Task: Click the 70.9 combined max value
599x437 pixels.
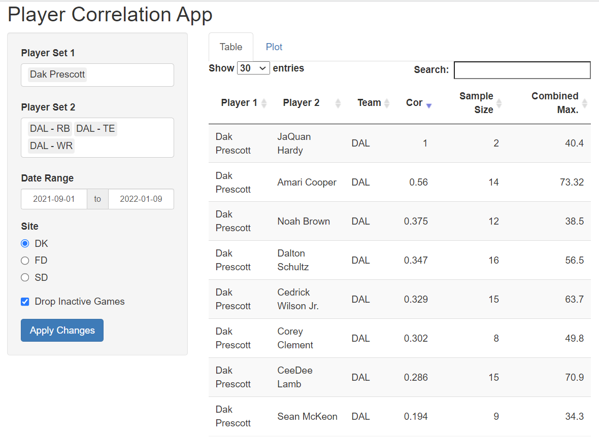Action: point(574,378)
